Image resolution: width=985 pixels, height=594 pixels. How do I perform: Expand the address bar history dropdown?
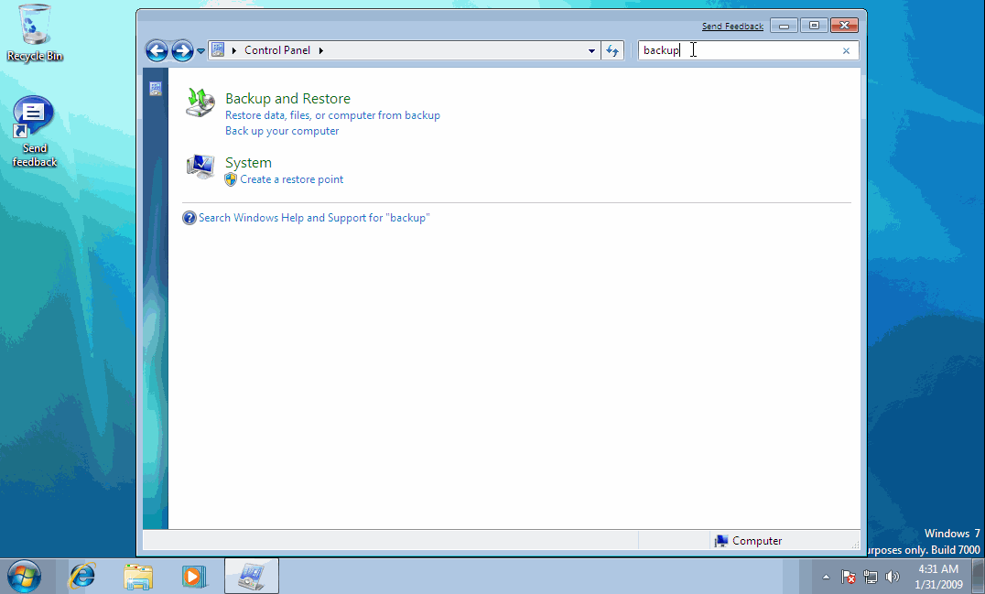tap(591, 51)
